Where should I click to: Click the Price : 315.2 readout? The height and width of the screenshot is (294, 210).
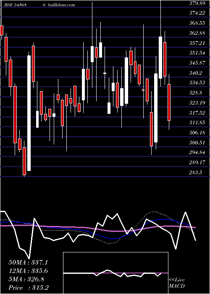(x=29, y=288)
